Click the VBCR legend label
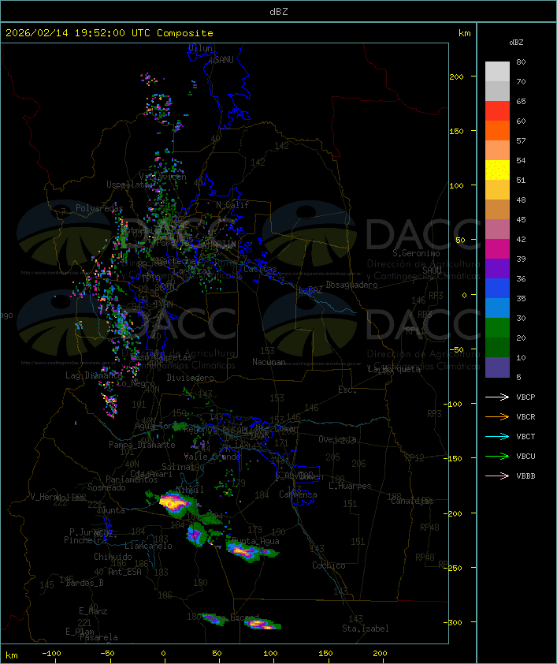This screenshot has height=664, width=557. 525,416
